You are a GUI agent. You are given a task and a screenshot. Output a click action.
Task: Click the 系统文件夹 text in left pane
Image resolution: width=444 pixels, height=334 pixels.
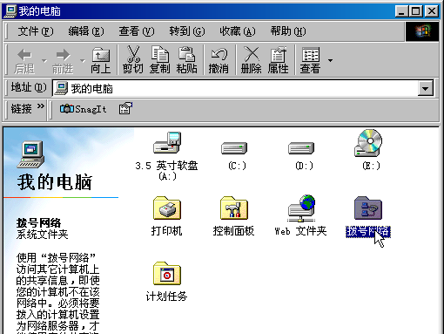pyautogui.click(x=42, y=235)
